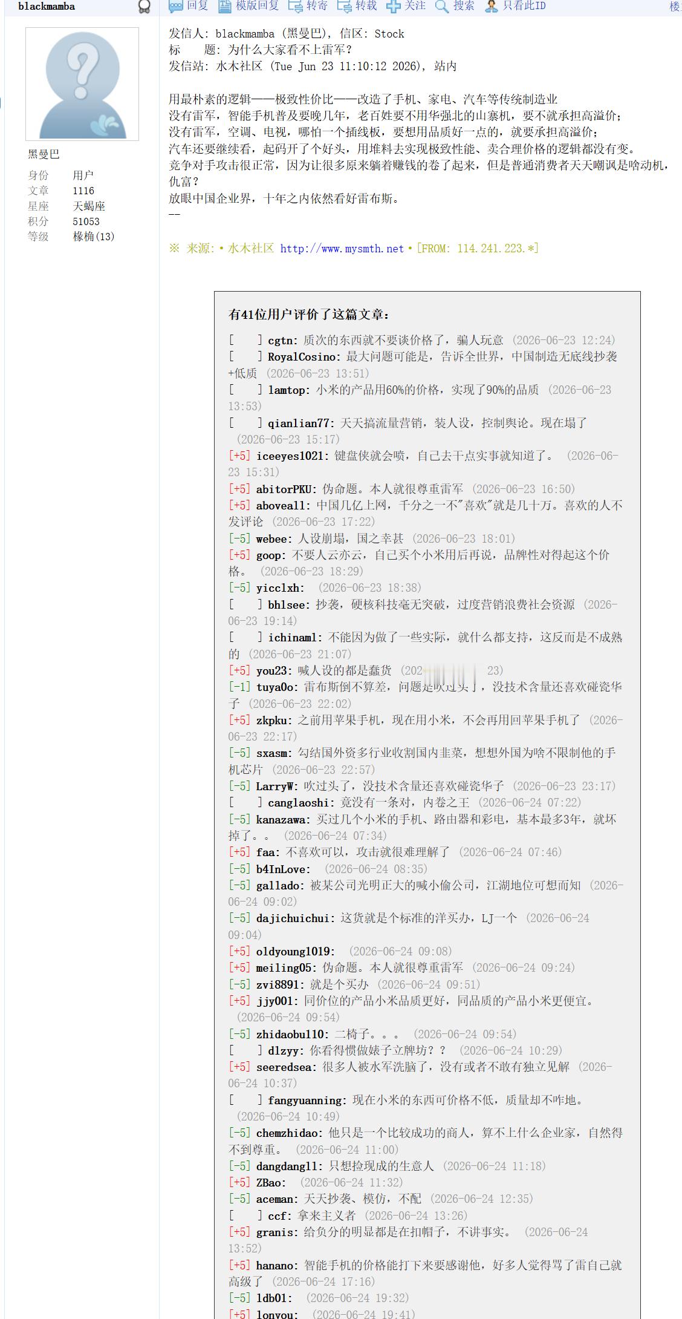Viewport: 682px width, 1319px height.
Task: Click commenter name ZBao
Action: tap(268, 1183)
